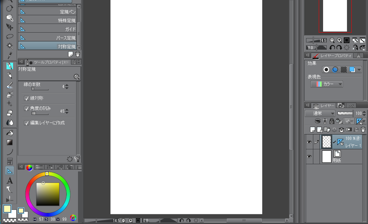Screen dimensions: 368x224
Task: Hide the 用紙 paper layer eye
Action: click(309, 156)
